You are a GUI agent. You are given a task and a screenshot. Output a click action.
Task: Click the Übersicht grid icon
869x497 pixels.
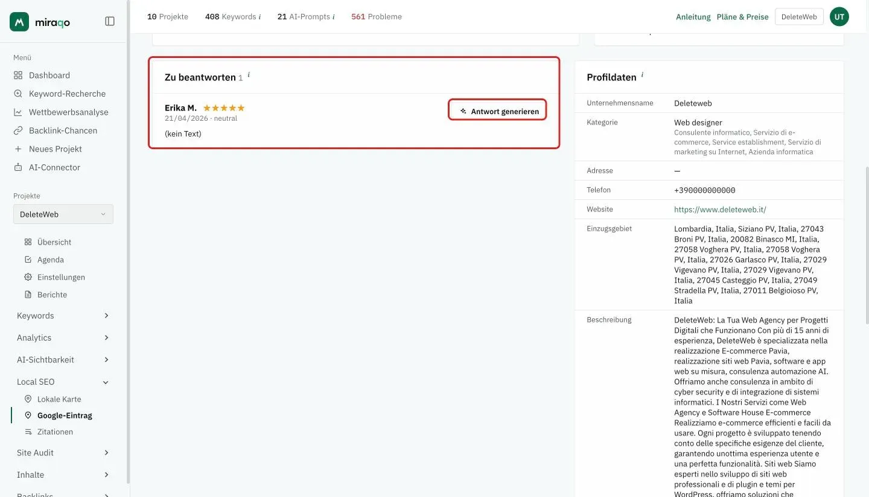pyautogui.click(x=28, y=242)
